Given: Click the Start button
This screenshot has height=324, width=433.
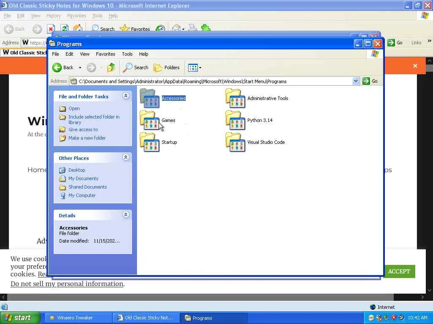Looking at the screenshot, I should [x=20, y=318].
